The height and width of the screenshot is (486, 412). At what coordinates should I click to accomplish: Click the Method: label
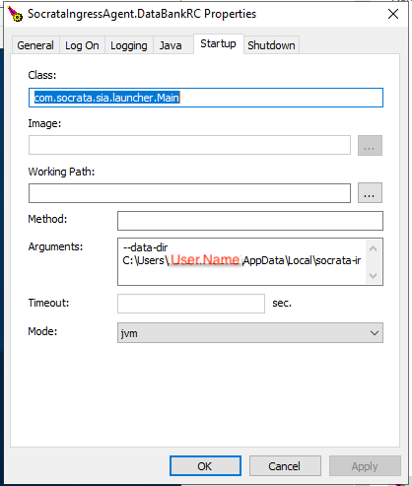47,219
